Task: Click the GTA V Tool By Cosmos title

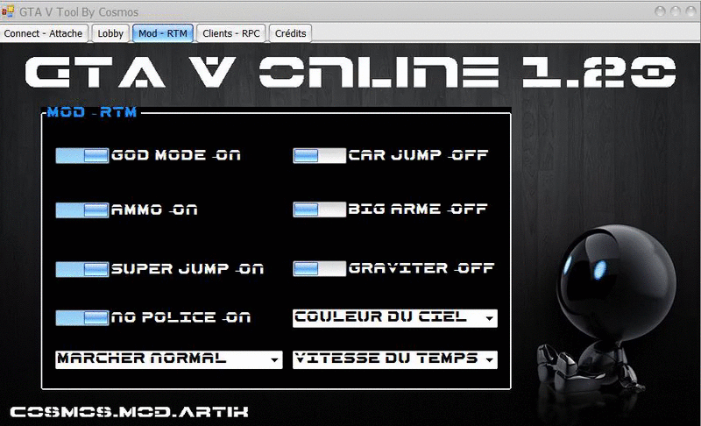Action: coord(79,12)
